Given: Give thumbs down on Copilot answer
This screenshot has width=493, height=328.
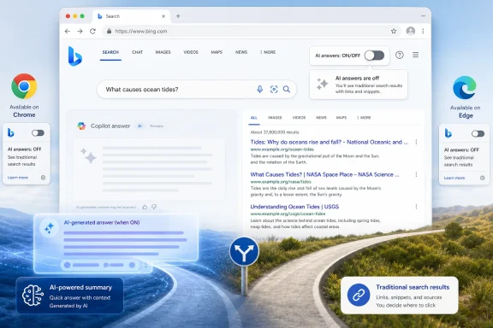Looking at the screenshot, I should (154, 207).
